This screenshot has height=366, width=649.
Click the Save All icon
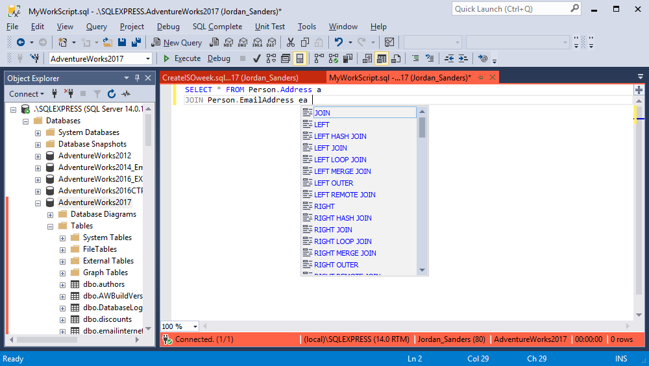tap(136, 42)
